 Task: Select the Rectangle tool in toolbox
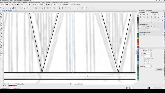(x=1, y=28)
